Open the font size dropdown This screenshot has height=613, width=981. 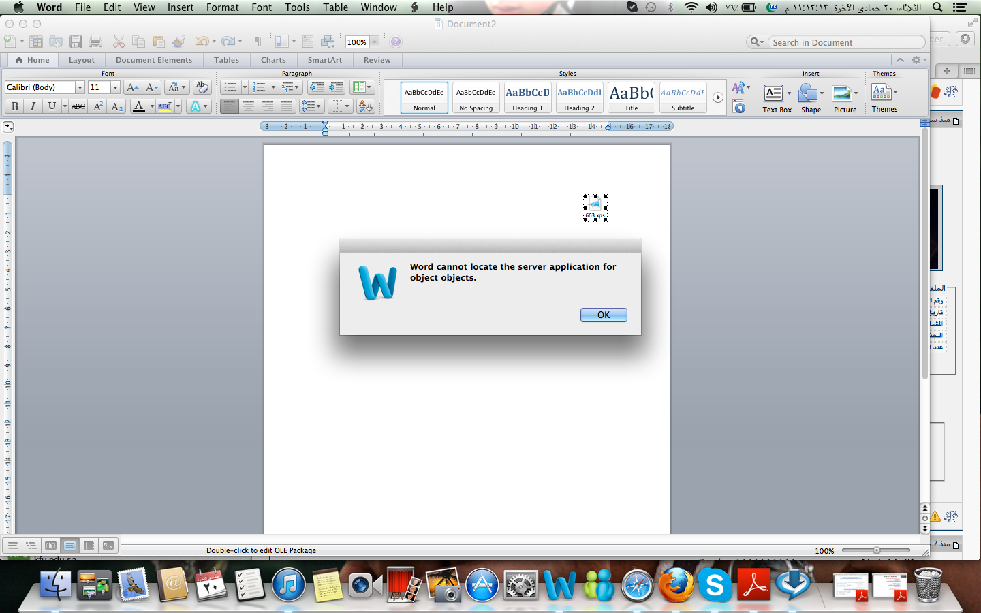tap(115, 87)
